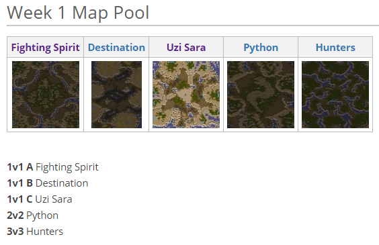
Task: Open the Fighting Spirit link in table header
Action: (46, 48)
